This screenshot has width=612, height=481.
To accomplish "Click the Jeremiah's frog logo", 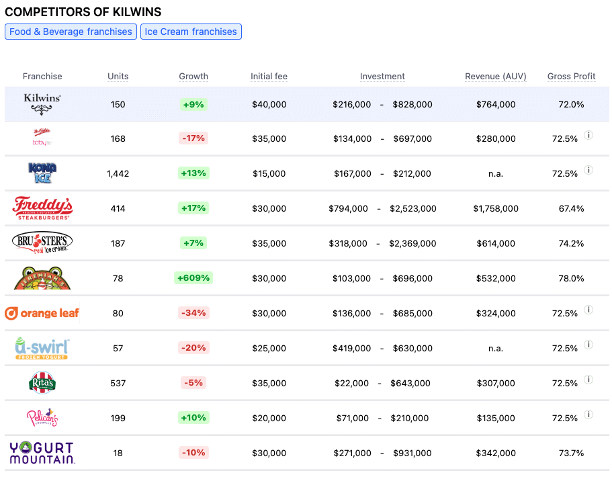I will pyautogui.click(x=42, y=278).
